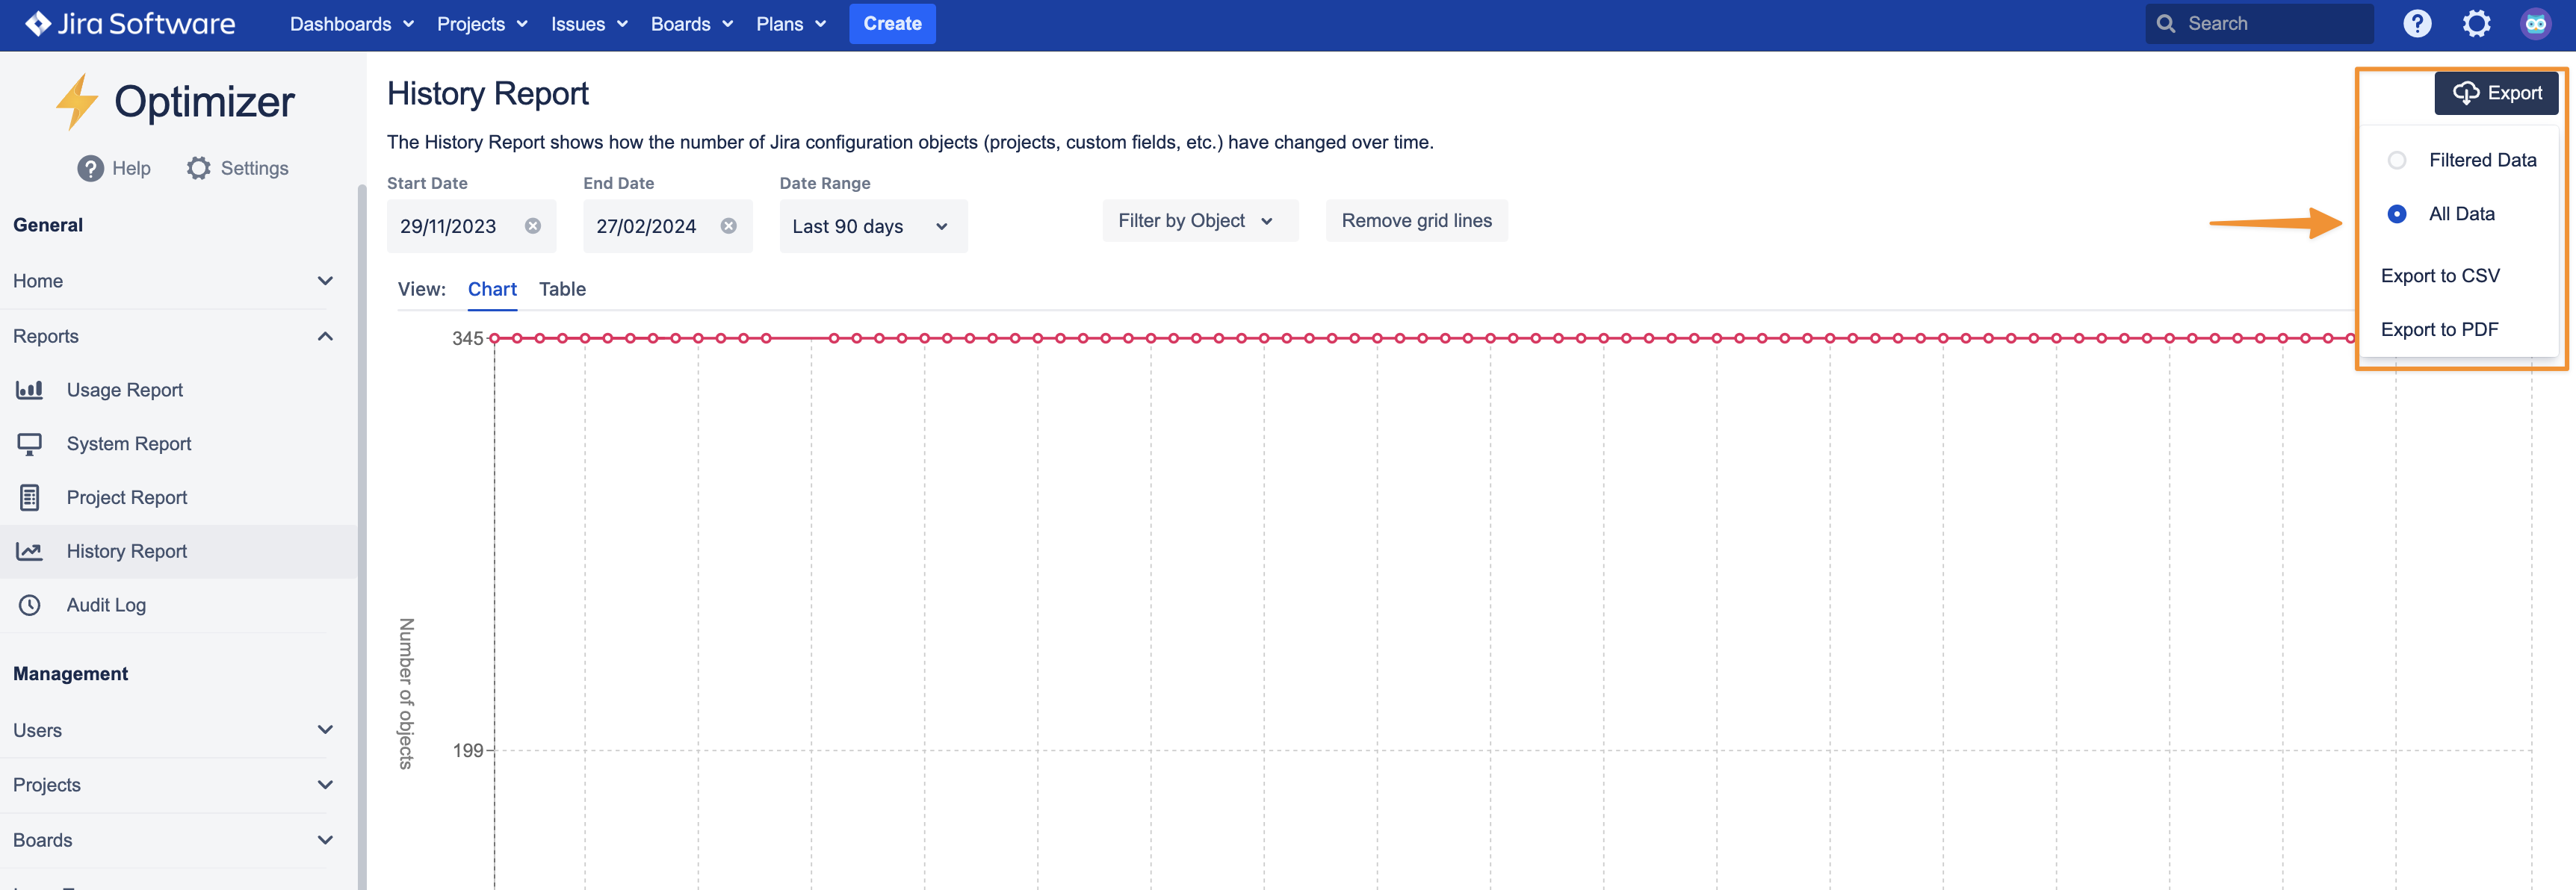Click the Audit Log clock icon
2576x890 pixels.
(x=29, y=606)
